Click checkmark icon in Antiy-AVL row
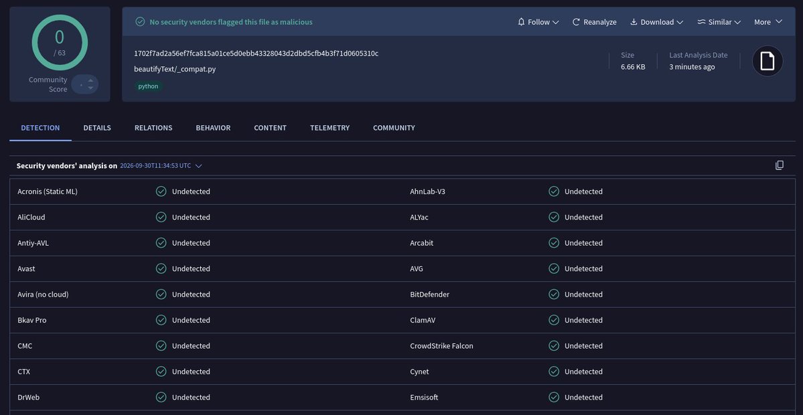 pyautogui.click(x=161, y=243)
